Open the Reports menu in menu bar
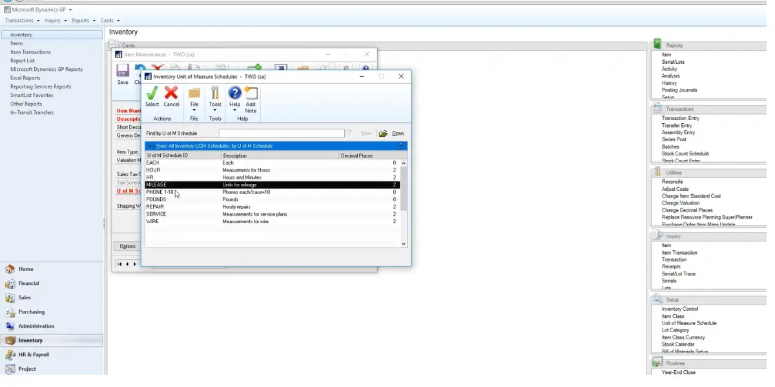This screenshot has width=775, height=387. click(x=83, y=21)
